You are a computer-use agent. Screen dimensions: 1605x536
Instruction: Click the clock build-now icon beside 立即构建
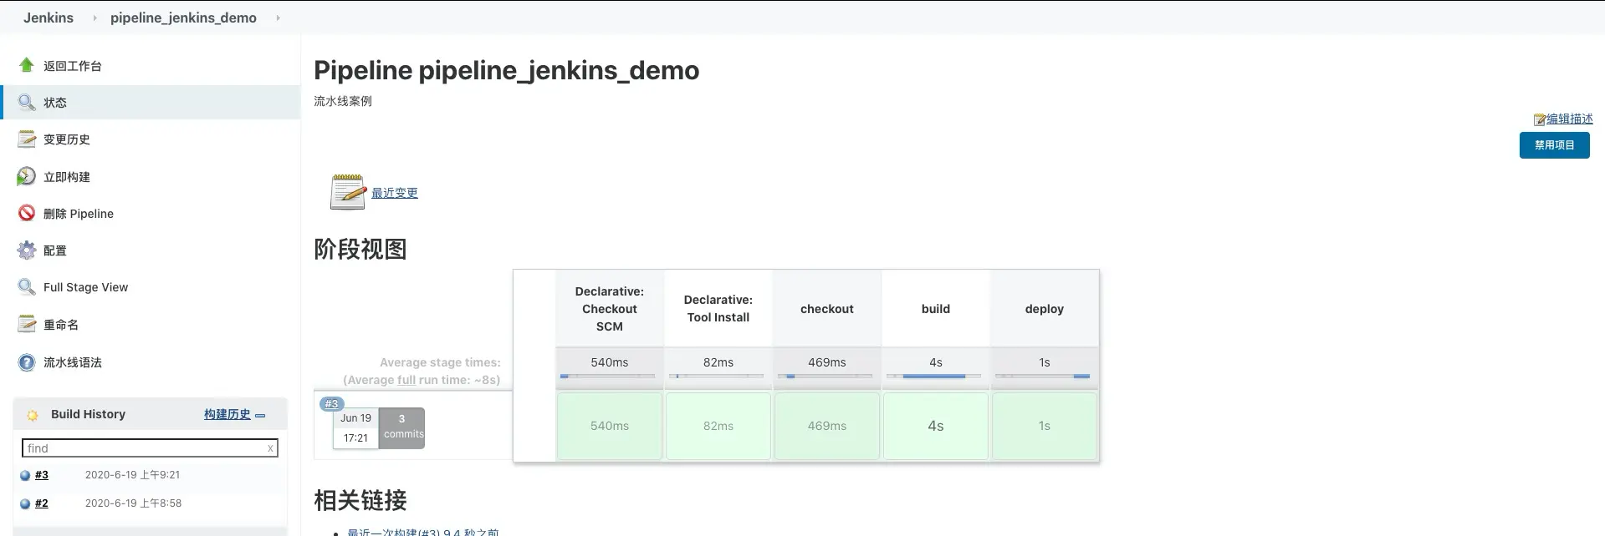point(27,176)
